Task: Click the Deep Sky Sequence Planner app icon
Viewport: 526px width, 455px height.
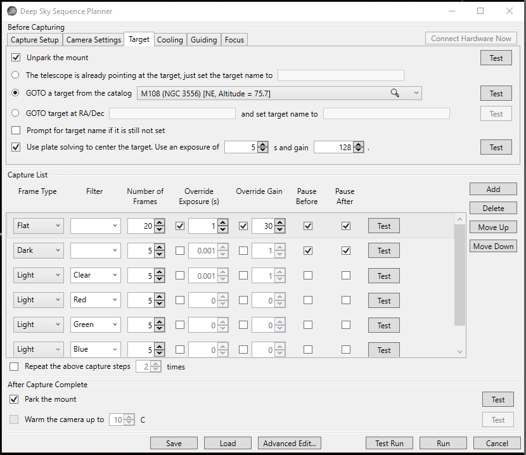Action: point(12,11)
